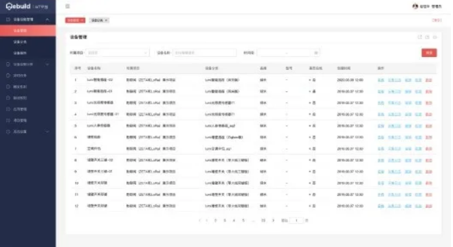Switch to the gray second page tab
The width and height of the screenshot is (453, 247).
coord(97,20)
